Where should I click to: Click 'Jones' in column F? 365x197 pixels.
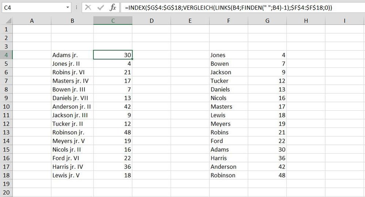coord(229,55)
